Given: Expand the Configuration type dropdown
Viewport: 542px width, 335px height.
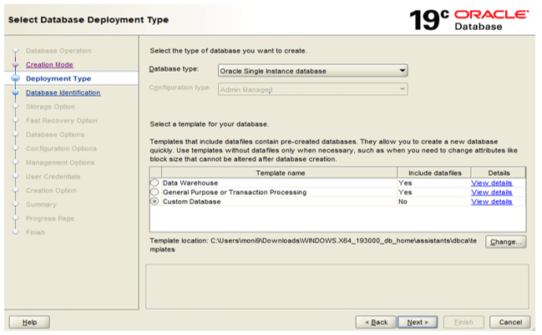Looking at the screenshot, I should coord(312,88).
